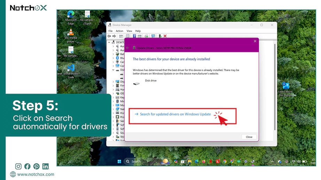Image resolution: width=321 pixels, height=180 pixels.
Task: Open the Action menu in Device Manager
Action: (119, 31)
